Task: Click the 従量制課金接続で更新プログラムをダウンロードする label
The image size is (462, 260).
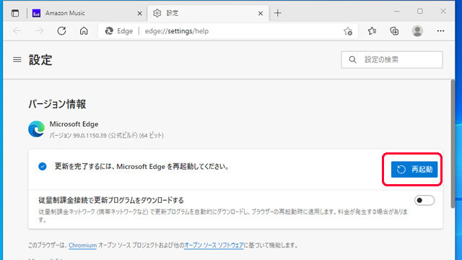Action: pyautogui.click(x=111, y=201)
